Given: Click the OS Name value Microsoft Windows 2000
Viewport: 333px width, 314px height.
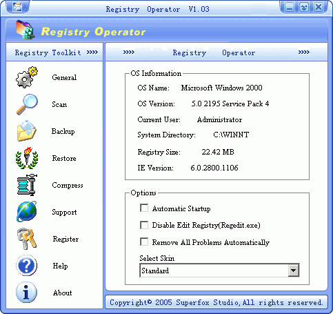Looking at the screenshot, I should (221, 88).
